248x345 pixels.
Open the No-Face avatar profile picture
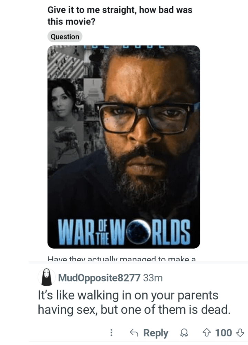tap(46, 277)
